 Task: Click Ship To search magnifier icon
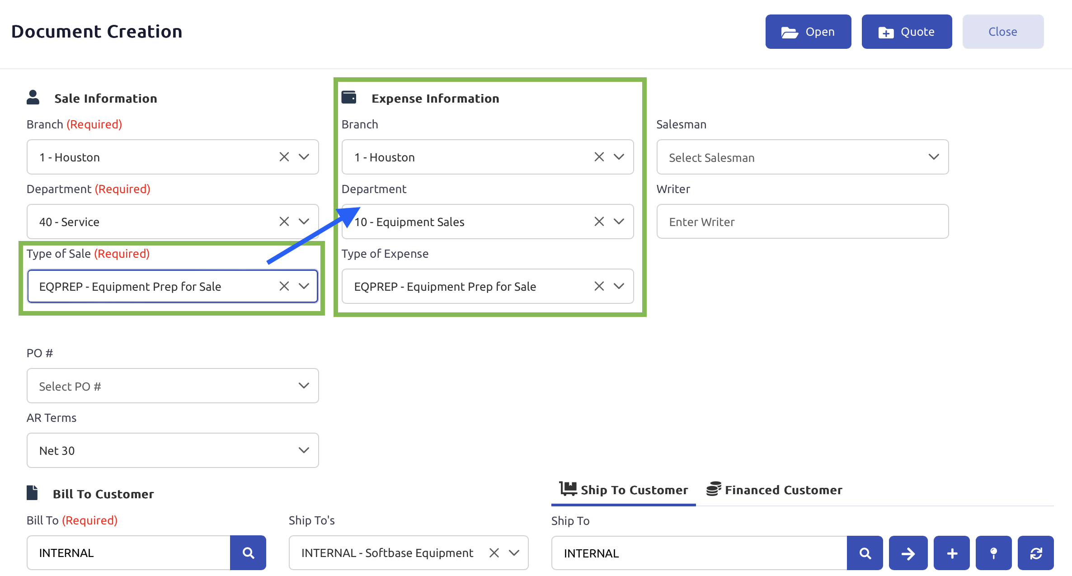tap(865, 553)
